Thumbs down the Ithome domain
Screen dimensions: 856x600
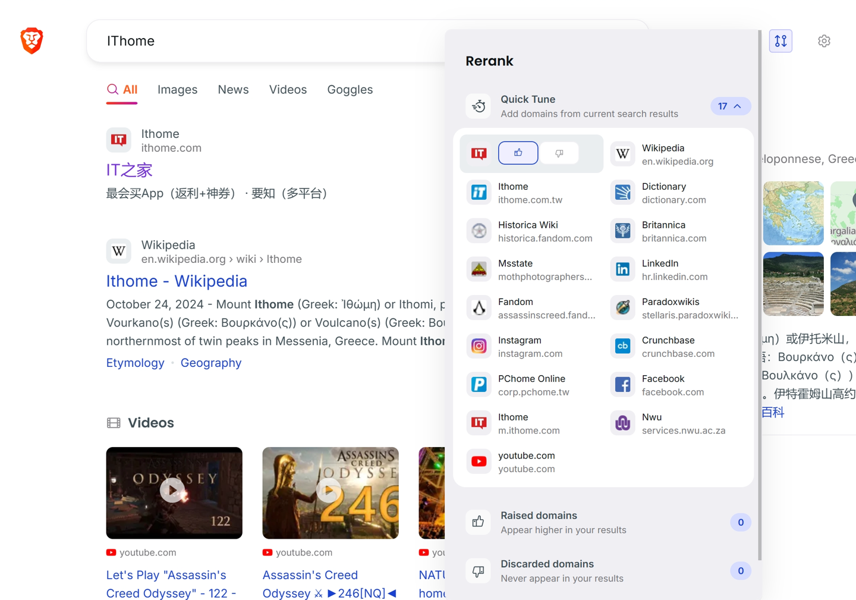pos(558,153)
